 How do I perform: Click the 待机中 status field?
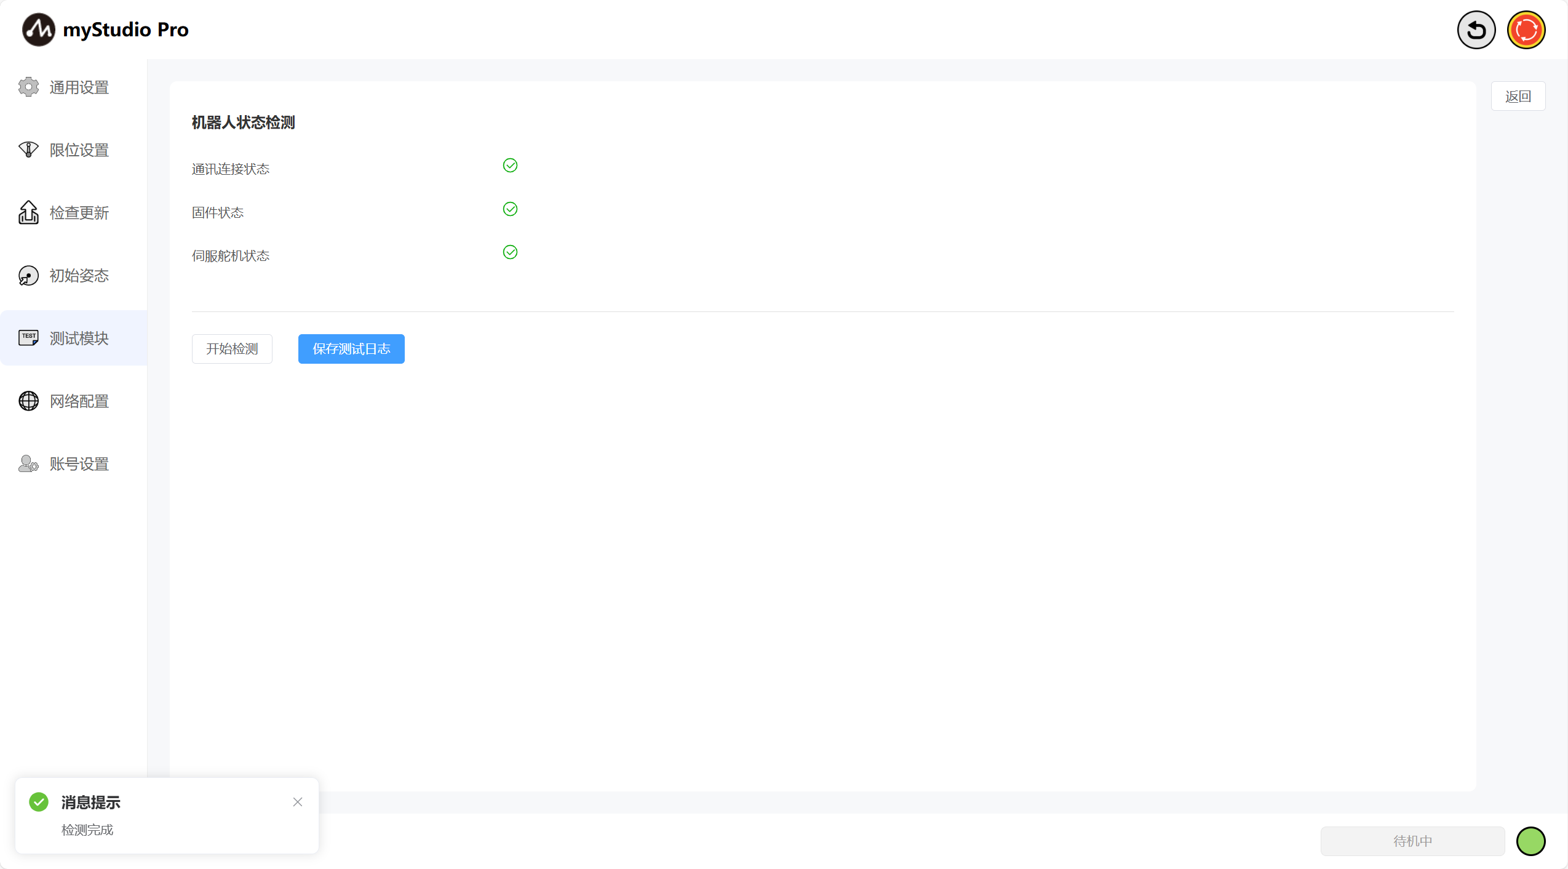pyautogui.click(x=1412, y=841)
